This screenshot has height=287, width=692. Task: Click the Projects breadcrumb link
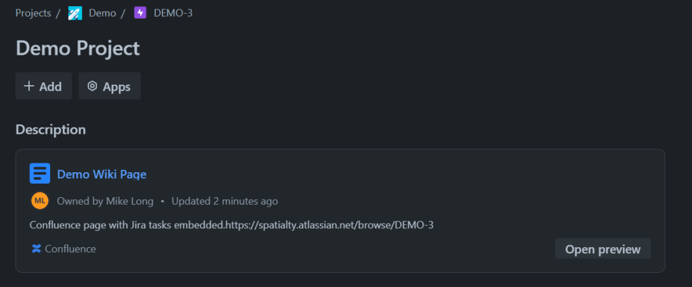click(33, 13)
